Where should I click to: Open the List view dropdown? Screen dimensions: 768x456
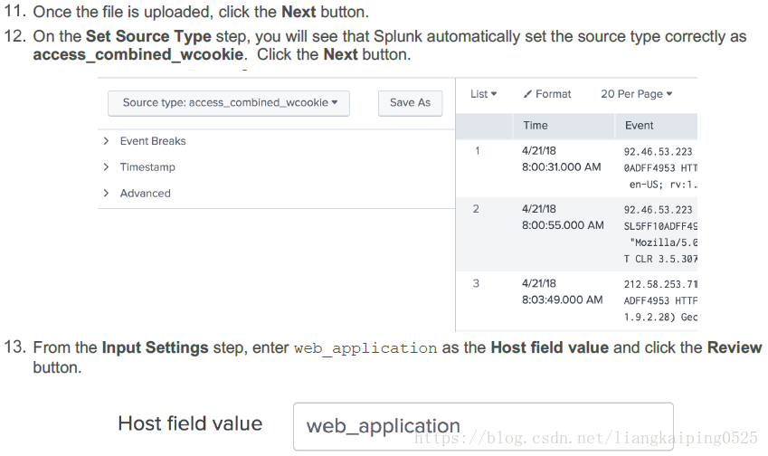[483, 94]
